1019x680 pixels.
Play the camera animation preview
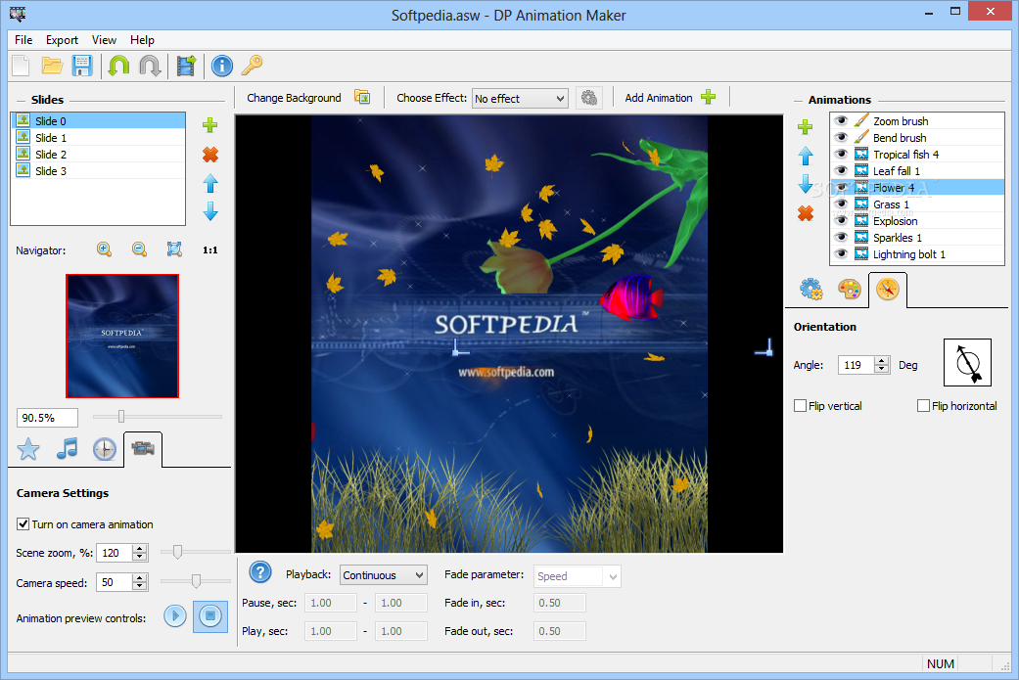175,615
